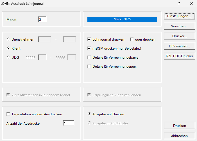Open the Vorschau print preview
Viewport: 197px width, 141px height.
tap(179, 26)
